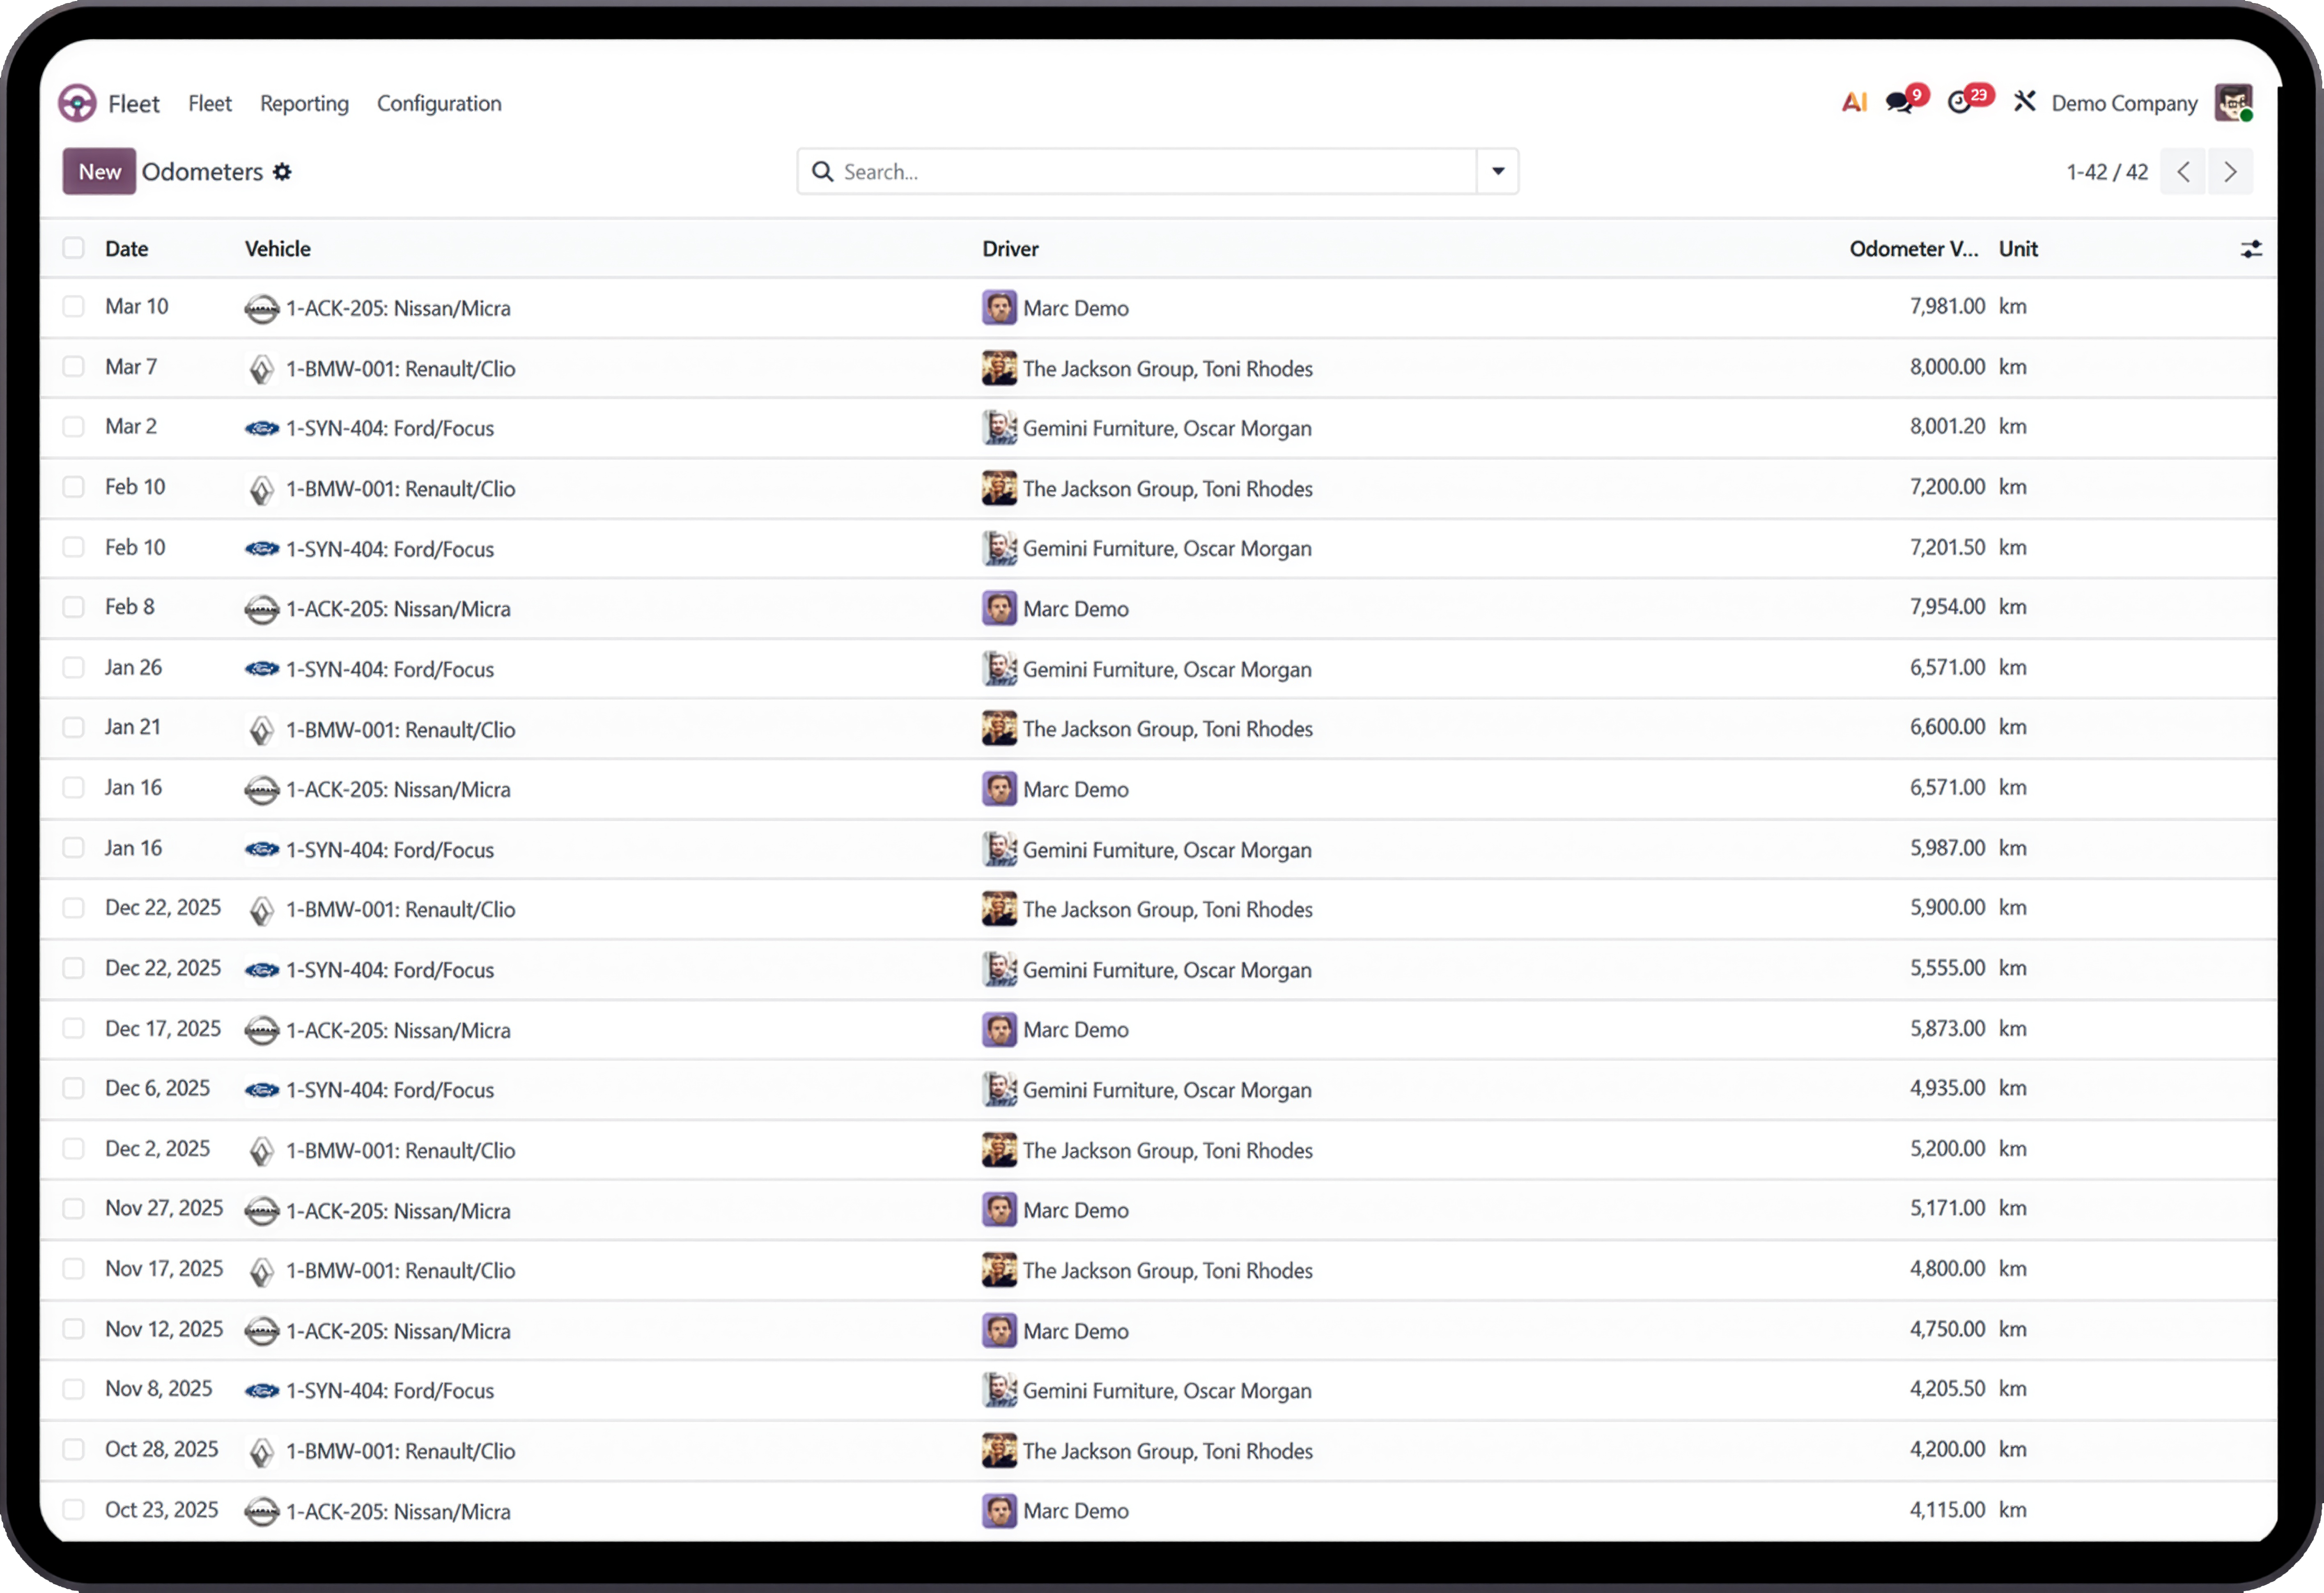The height and width of the screenshot is (1593, 2324).
Task: Toggle the select-all header checkbox
Action: [73, 248]
